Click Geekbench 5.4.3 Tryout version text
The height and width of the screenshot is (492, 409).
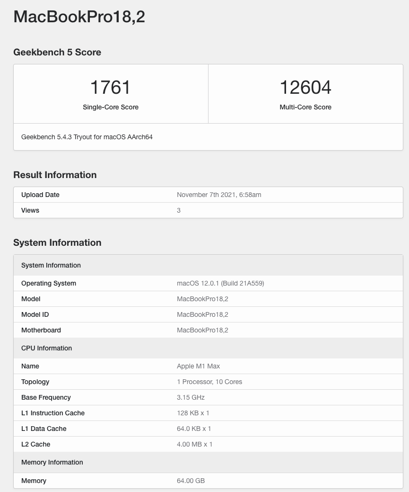[x=87, y=137]
